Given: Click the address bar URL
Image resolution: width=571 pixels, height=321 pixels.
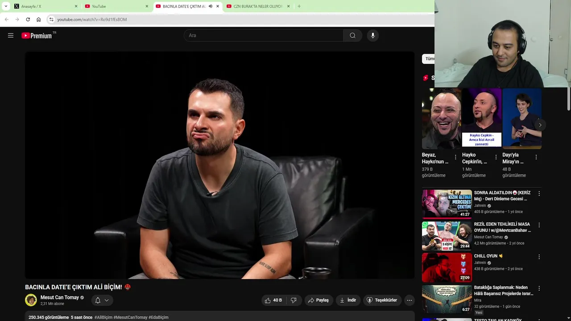Looking at the screenshot, I should tap(92, 20).
